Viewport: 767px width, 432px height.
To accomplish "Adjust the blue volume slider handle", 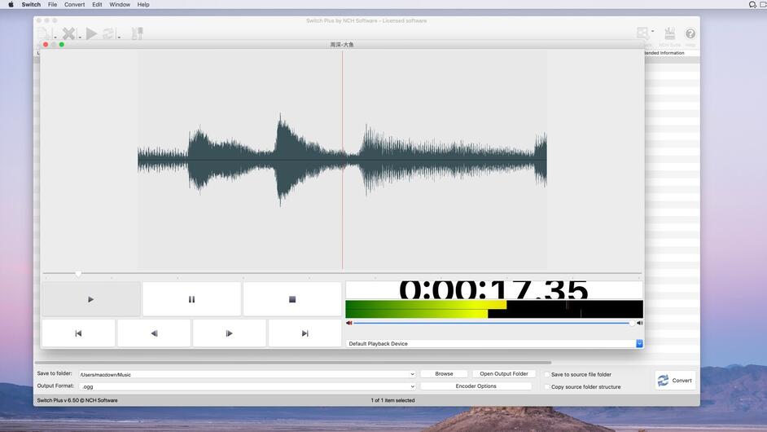I will (x=632, y=323).
